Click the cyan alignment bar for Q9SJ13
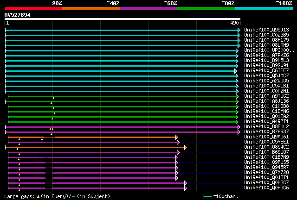This screenshot has width=297, height=200. [x=123, y=30]
